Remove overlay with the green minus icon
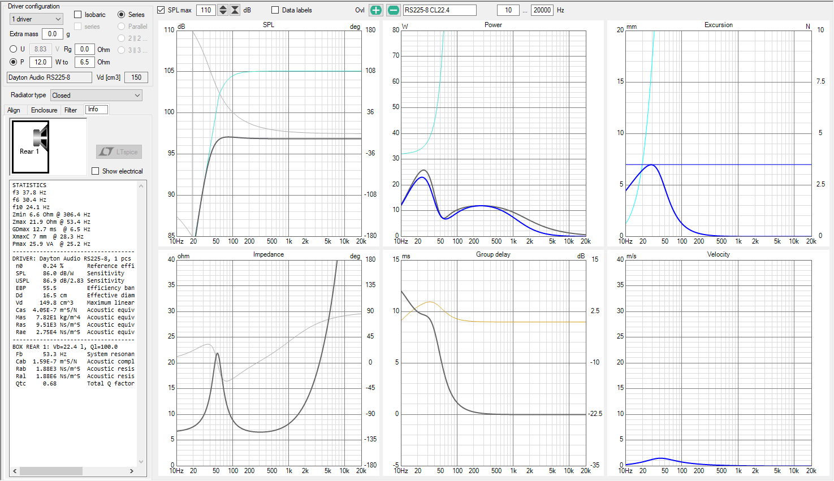The image size is (834, 481). click(394, 10)
